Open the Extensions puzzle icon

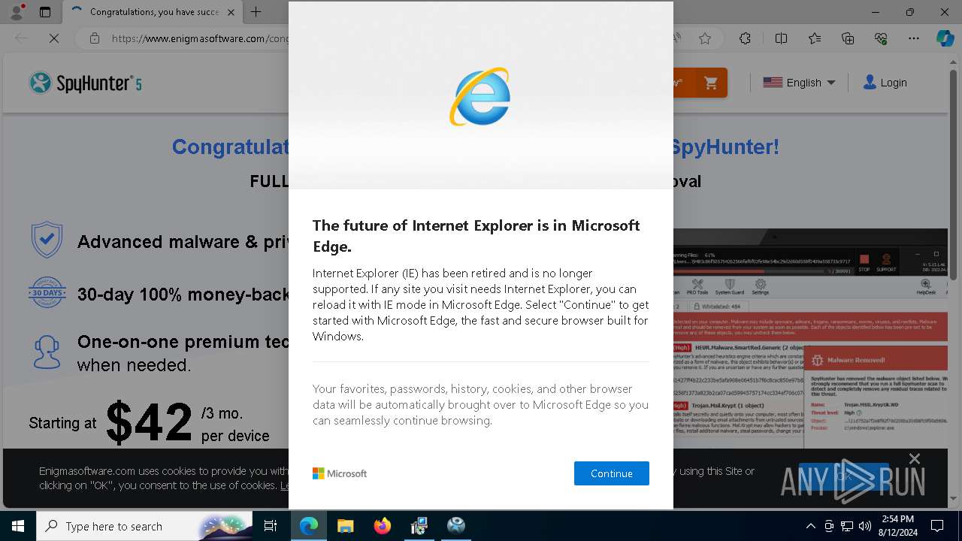coord(745,38)
